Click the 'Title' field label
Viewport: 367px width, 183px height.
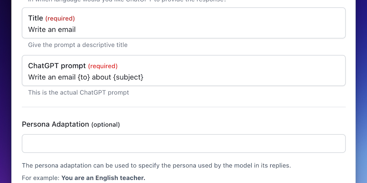35,18
